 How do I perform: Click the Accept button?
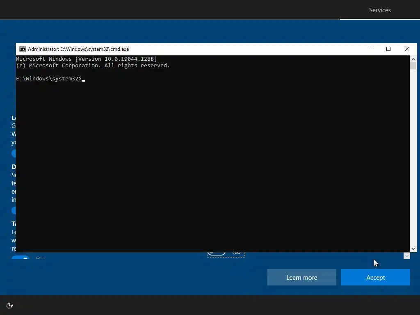point(376,277)
